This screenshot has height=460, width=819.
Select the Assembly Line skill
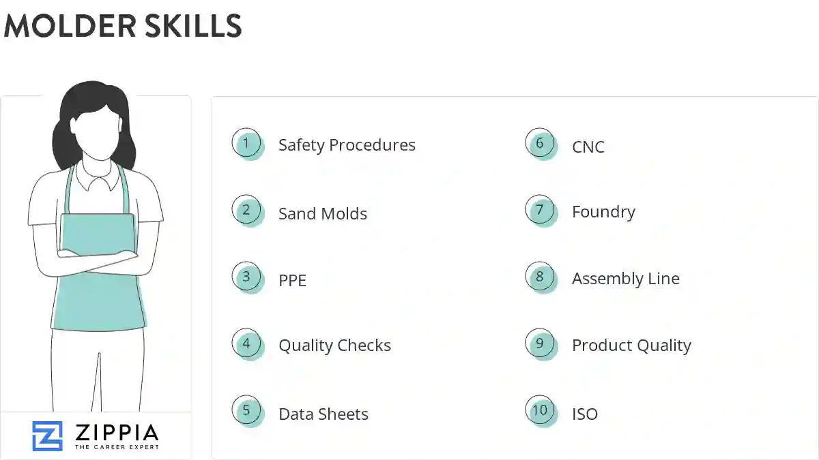point(626,279)
